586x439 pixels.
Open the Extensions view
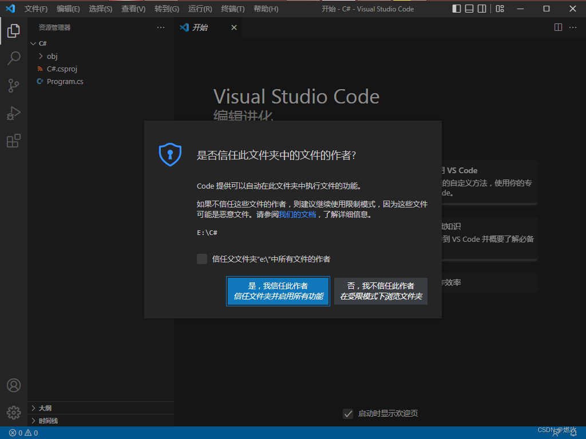(x=14, y=141)
